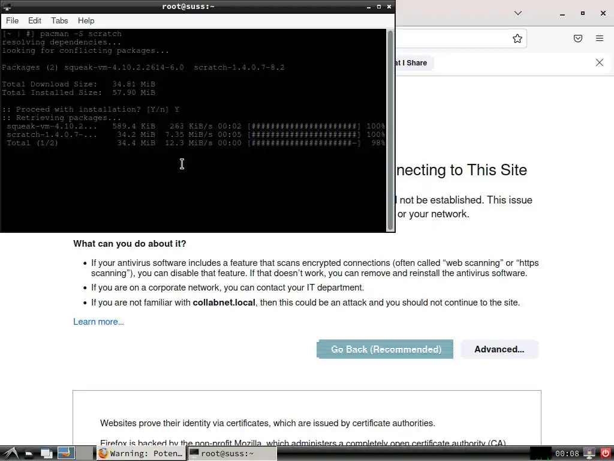Click Go Back (Recommended) button

click(x=385, y=349)
